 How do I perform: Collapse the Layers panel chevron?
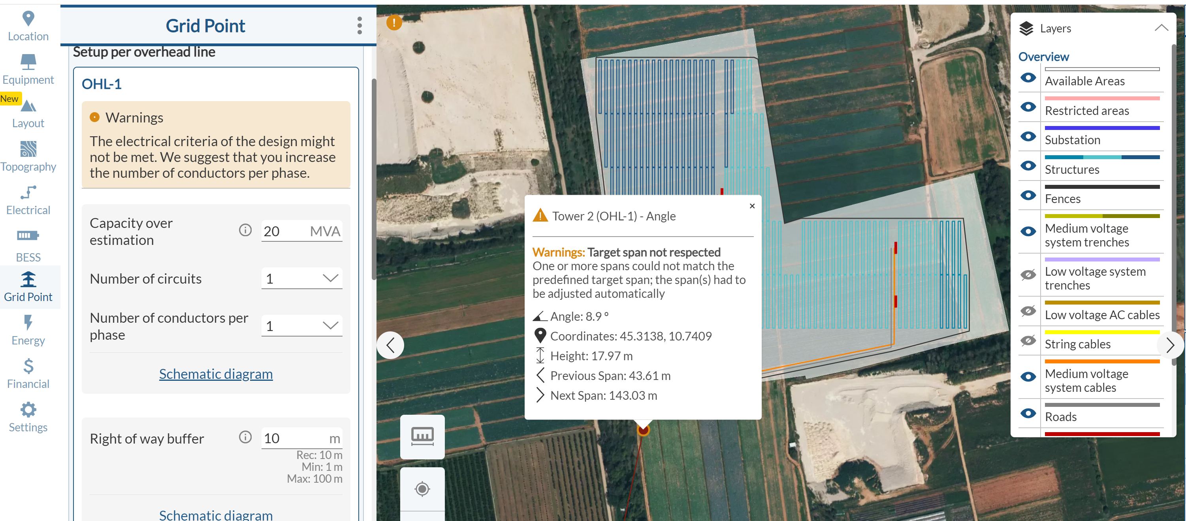[x=1161, y=28]
